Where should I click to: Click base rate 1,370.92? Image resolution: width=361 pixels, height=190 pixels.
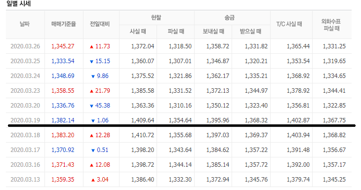click(x=63, y=150)
